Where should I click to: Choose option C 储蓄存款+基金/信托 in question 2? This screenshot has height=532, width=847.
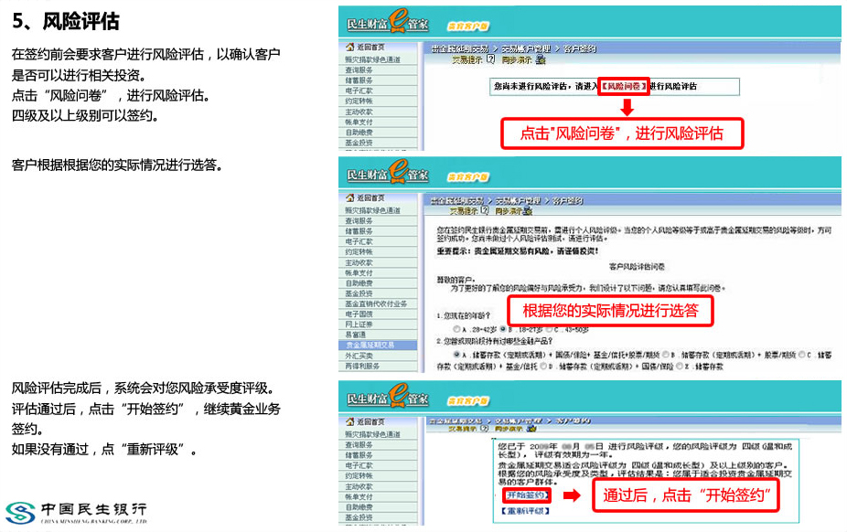coord(802,355)
